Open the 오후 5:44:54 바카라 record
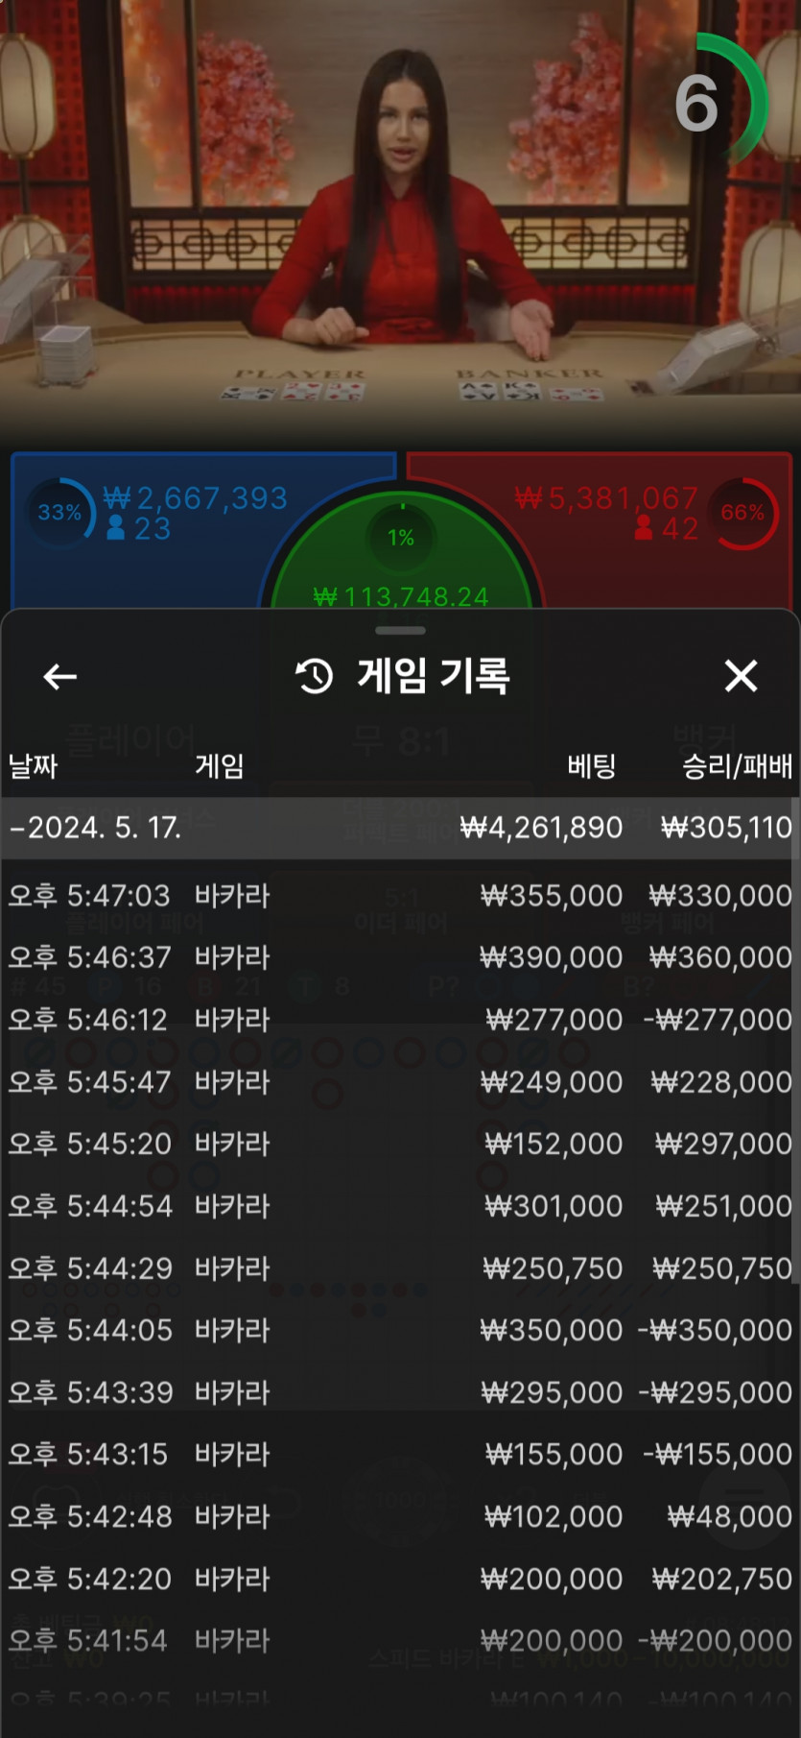 [400, 1206]
